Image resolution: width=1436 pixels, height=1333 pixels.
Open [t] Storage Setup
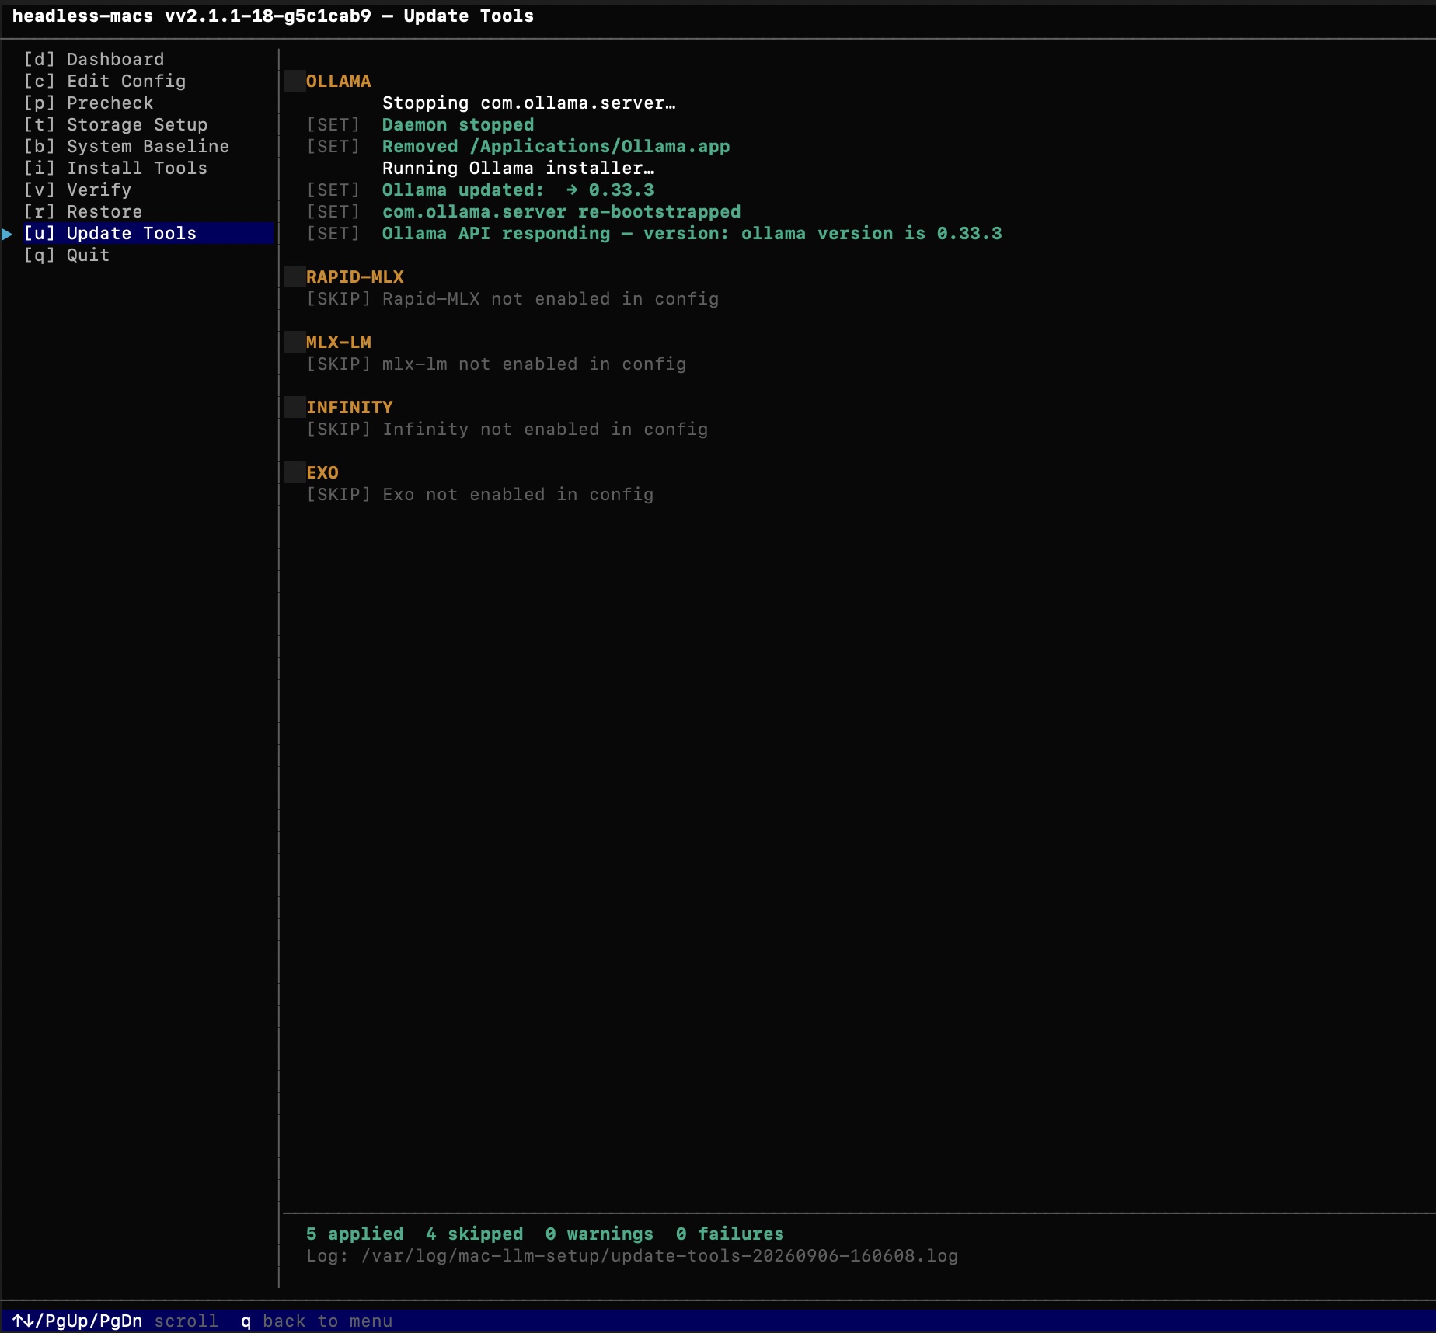[116, 124]
